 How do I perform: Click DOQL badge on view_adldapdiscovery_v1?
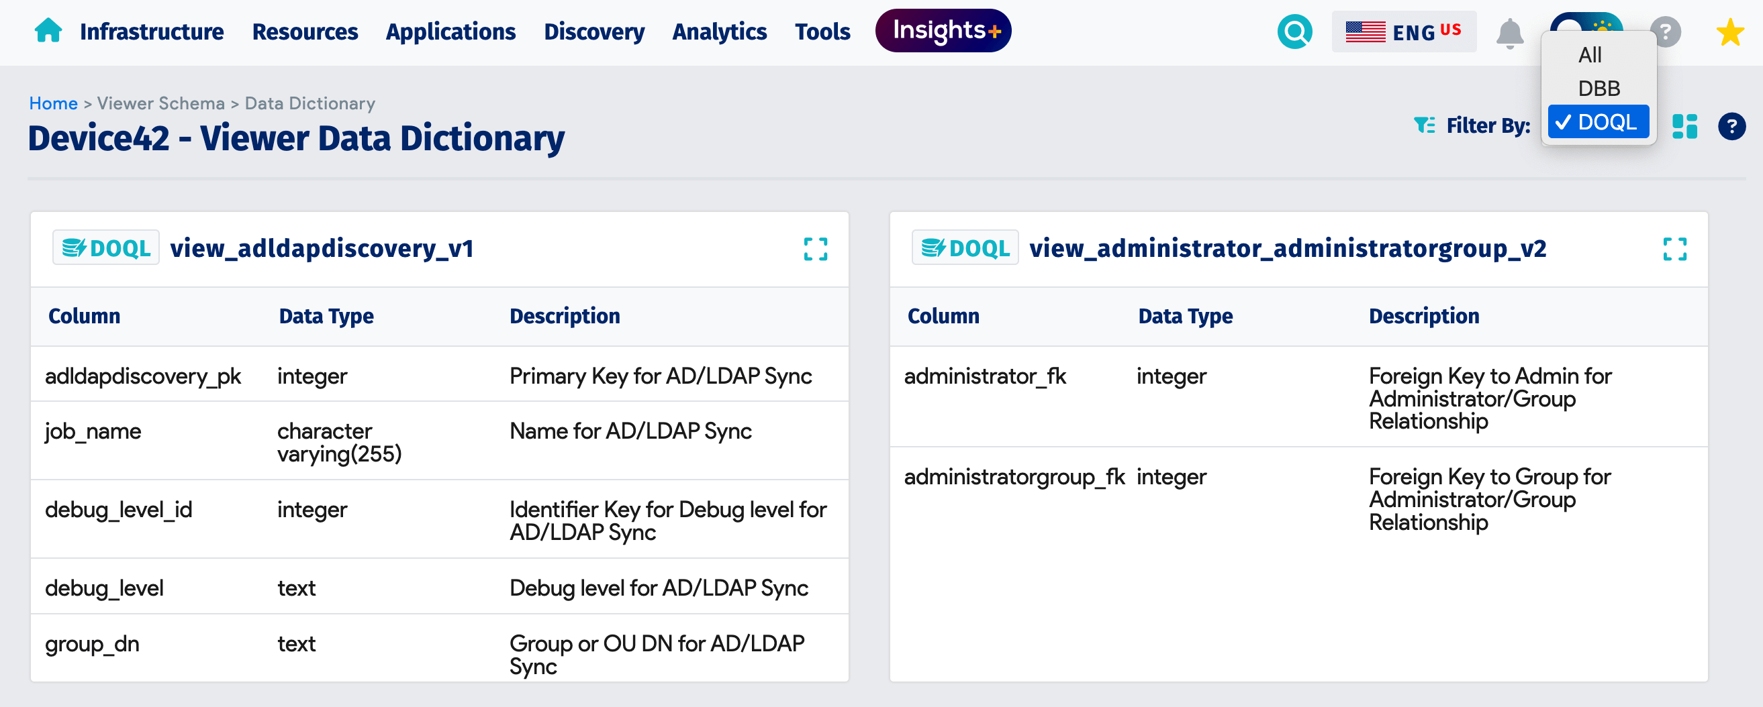106,248
